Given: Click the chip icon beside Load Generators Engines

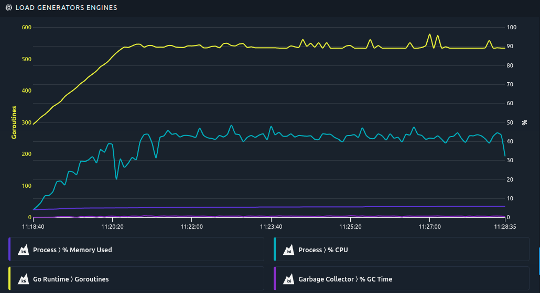Looking at the screenshot, I should click(x=9, y=7).
